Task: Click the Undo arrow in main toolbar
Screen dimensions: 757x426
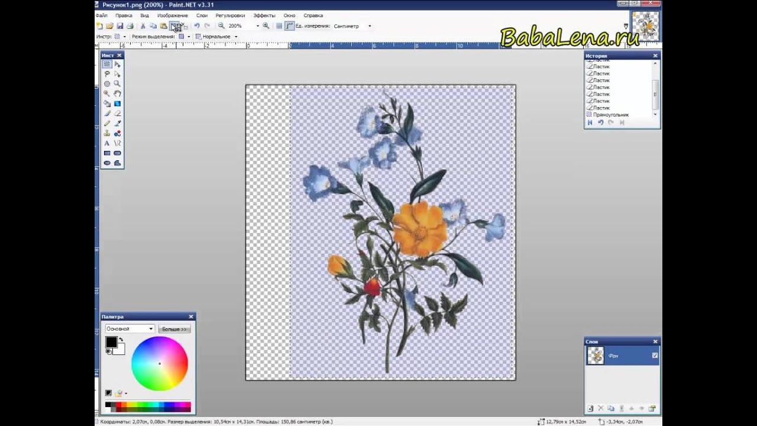Action: coord(197,26)
